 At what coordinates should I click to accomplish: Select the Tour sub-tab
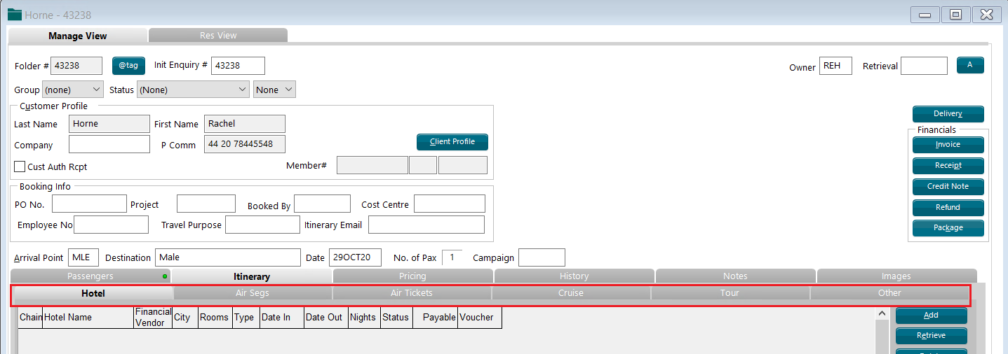coord(730,293)
